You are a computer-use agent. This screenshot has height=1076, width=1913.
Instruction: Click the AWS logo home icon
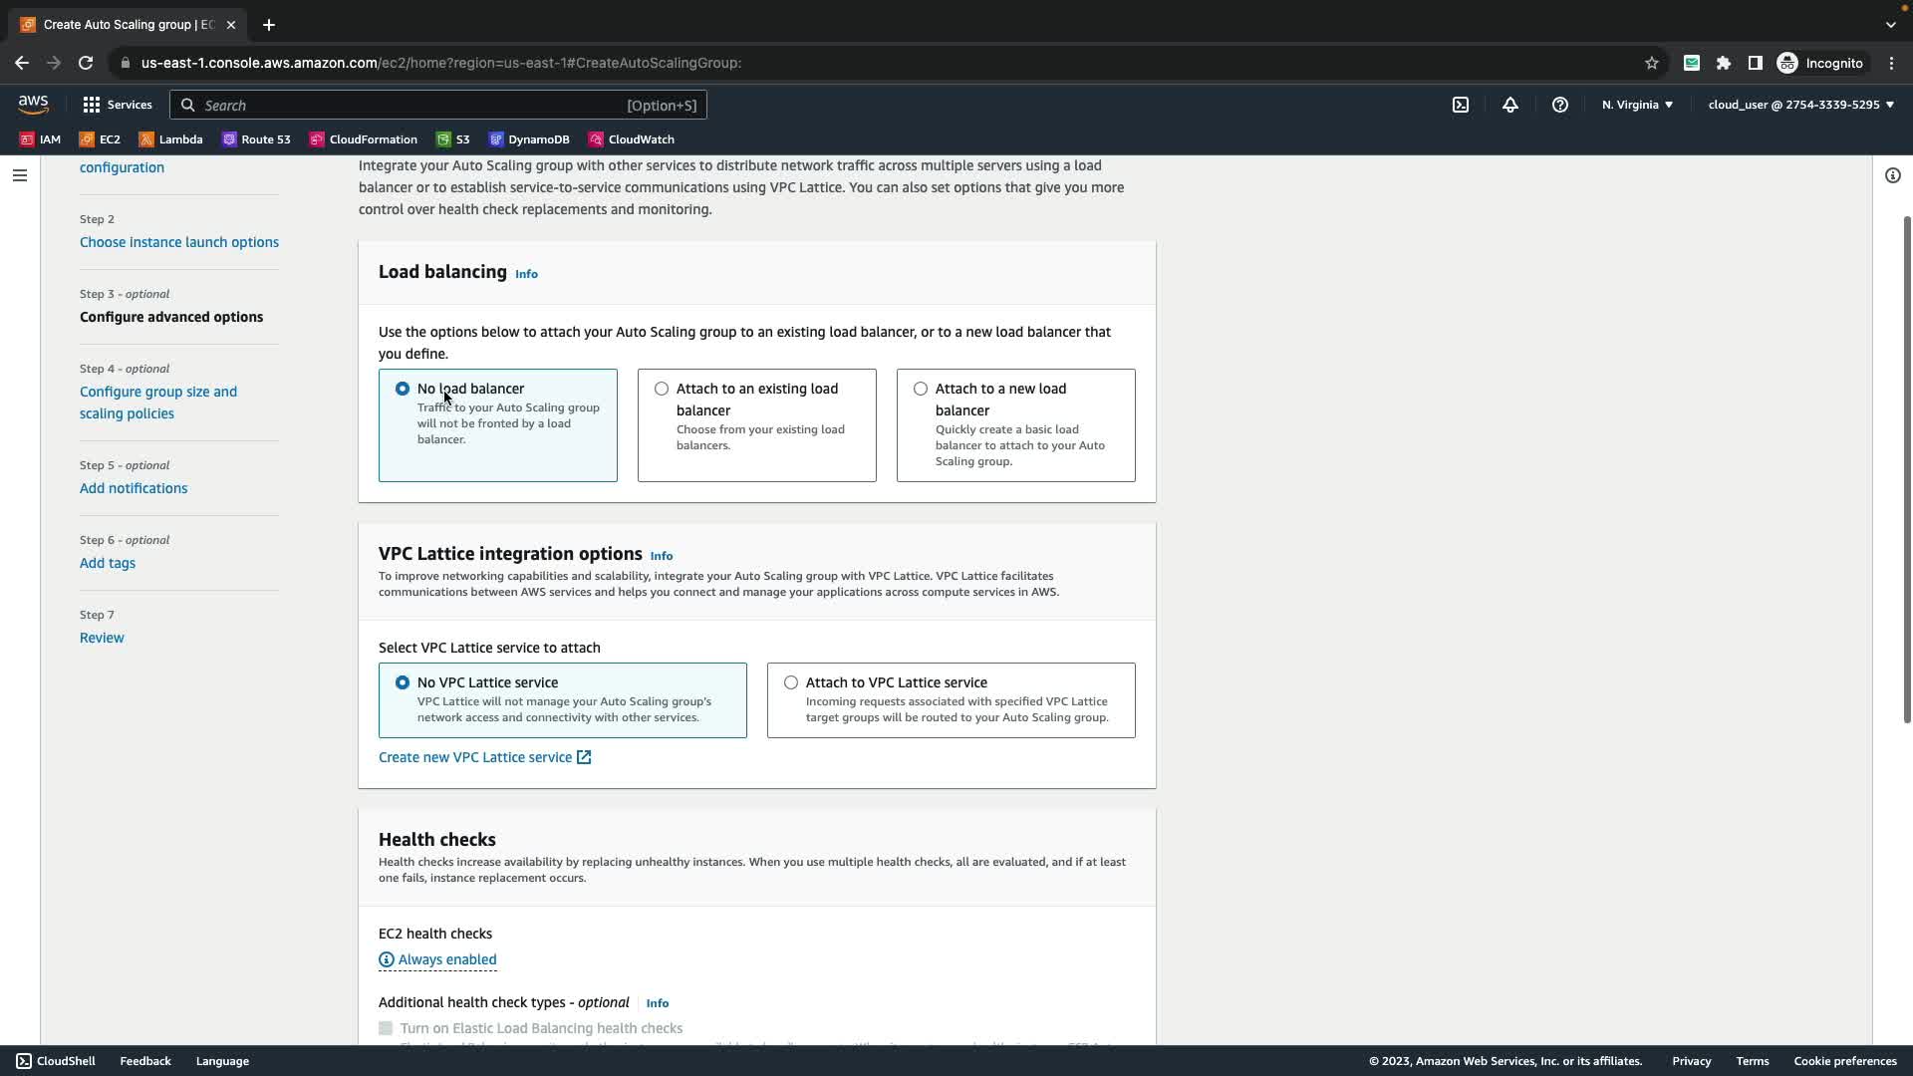click(x=33, y=105)
